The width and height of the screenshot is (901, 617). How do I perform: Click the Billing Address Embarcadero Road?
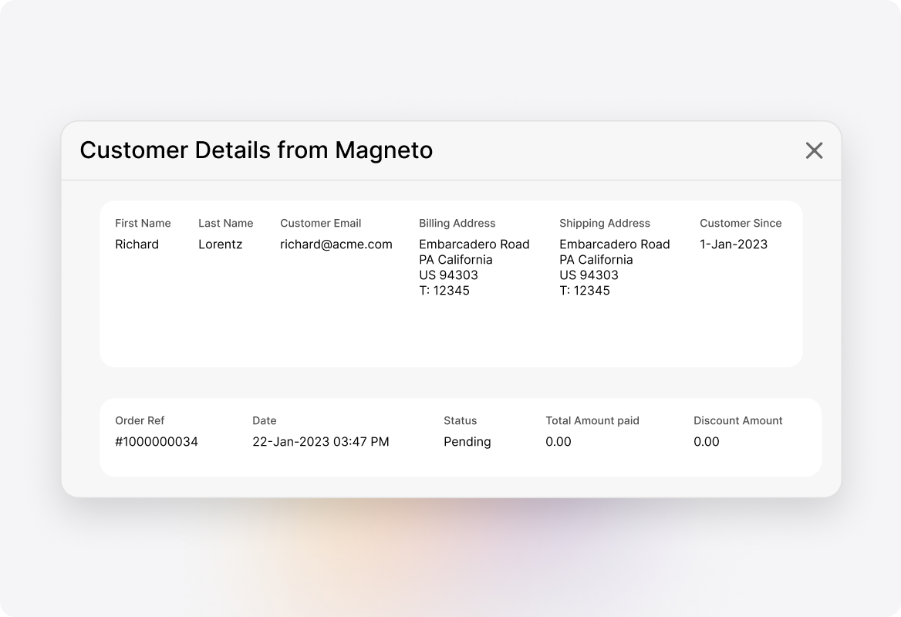coord(474,244)
